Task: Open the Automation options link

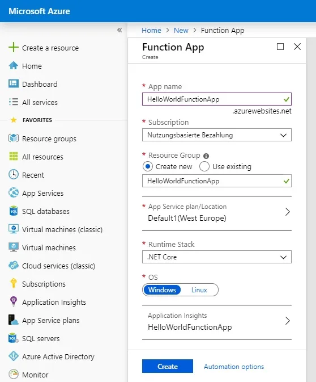Action: click(x=233, y=367)
